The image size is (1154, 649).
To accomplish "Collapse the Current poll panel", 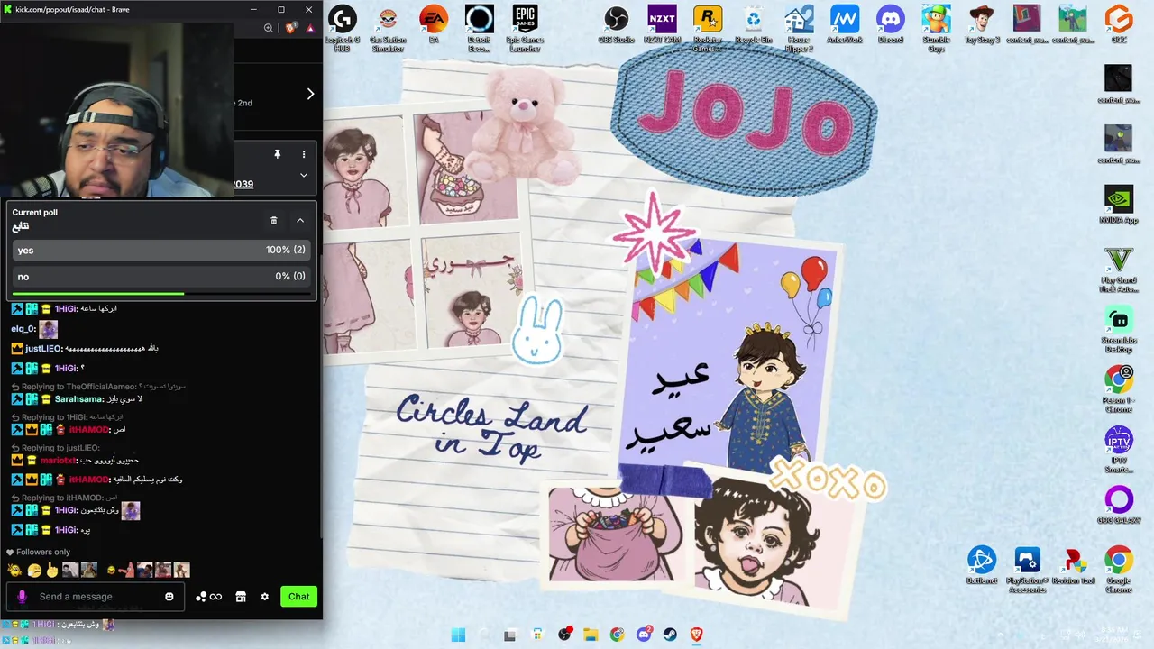I will (300, 220).
